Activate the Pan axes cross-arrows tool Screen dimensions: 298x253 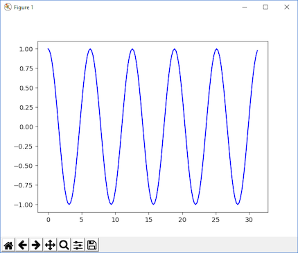click(50, 245)
